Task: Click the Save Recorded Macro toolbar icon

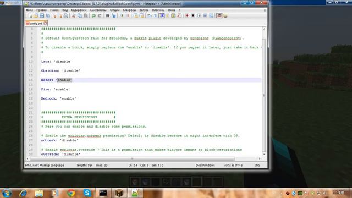Action: click(x=211, y=15)
